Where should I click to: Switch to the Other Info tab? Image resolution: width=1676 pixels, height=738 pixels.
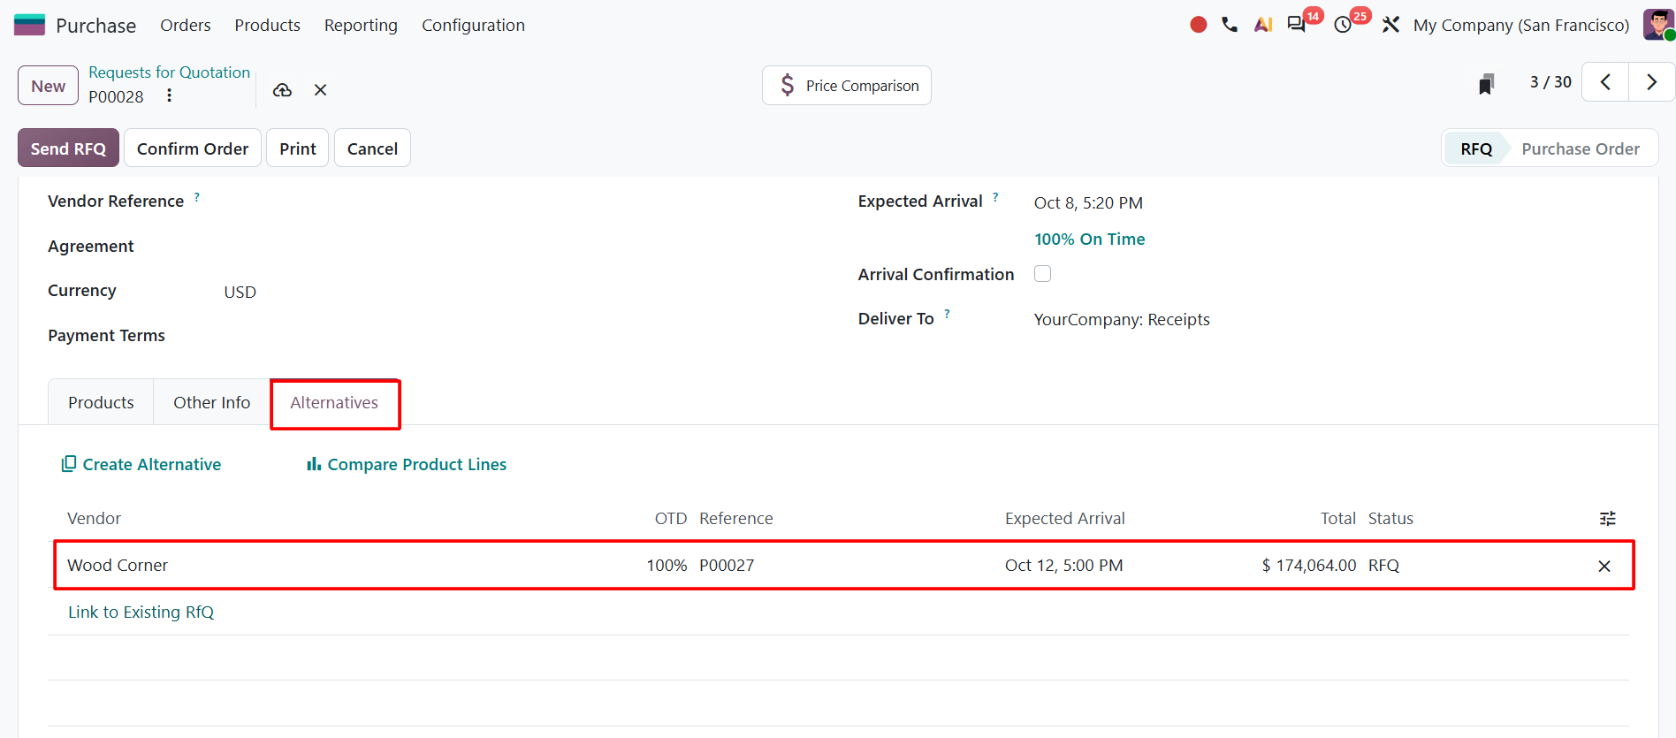(212, 402)
